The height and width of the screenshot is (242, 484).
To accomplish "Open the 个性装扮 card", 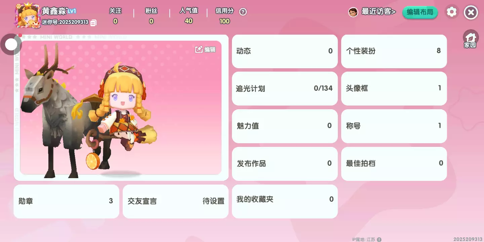I will click(x=394, y=51).
